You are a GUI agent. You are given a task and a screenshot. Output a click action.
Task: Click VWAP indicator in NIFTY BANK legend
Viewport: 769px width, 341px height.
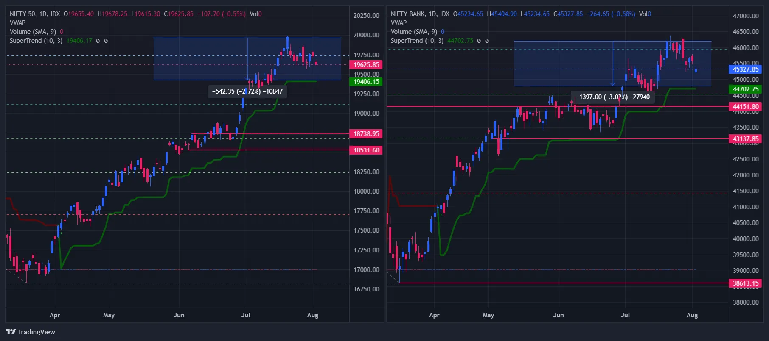[399, 23]
